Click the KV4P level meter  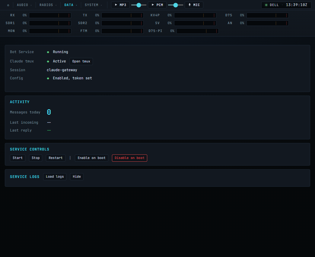[x=195, y=15]
